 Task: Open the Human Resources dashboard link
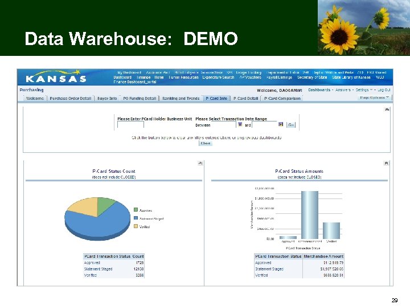pyautogui.click(x=183, y=77)
